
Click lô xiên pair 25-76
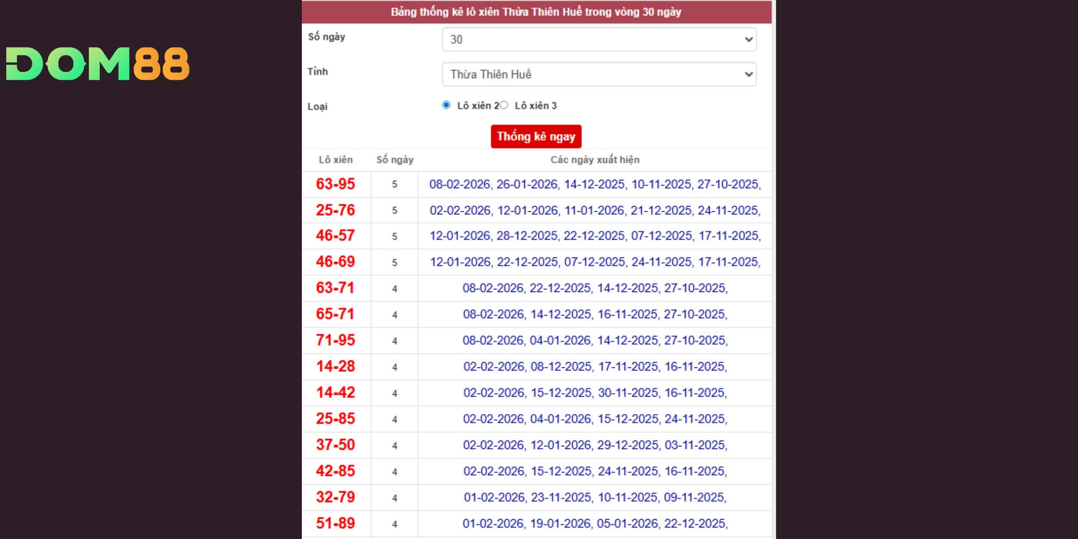(335, 210)
